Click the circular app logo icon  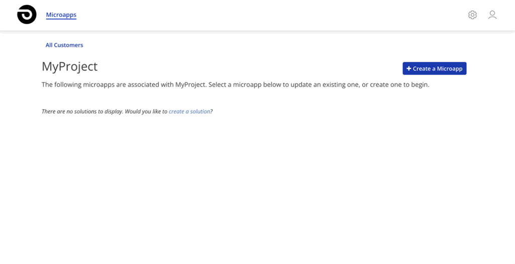(x=27, y=15)
